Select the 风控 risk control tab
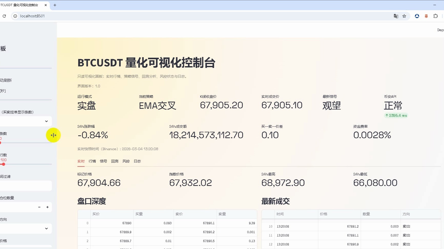The height and width of the screenshot is (249, 444). click(x=126, y=161)
